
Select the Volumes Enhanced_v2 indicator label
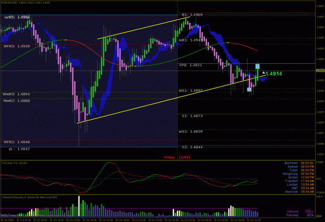point(29,198)
